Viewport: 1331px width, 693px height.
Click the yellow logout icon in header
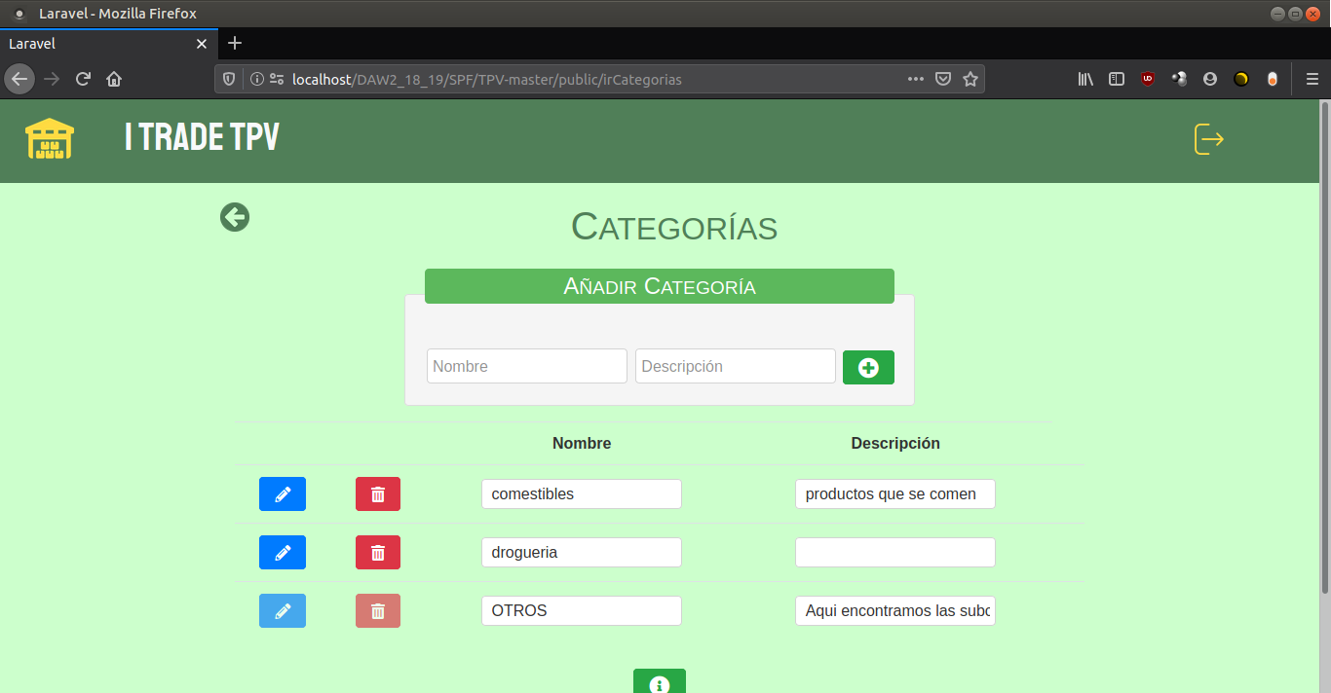[x=1208, y=139]
